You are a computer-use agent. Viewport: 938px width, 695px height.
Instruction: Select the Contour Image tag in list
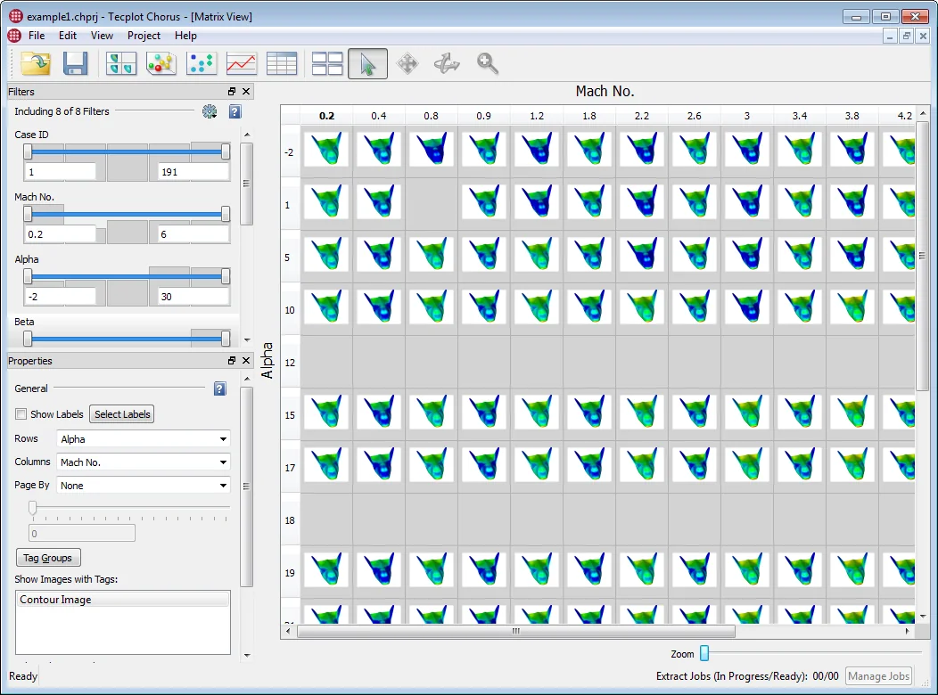(123, 600)
